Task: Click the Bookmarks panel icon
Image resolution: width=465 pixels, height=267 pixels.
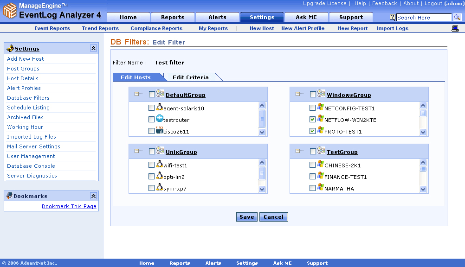Action: coord(9,196)
